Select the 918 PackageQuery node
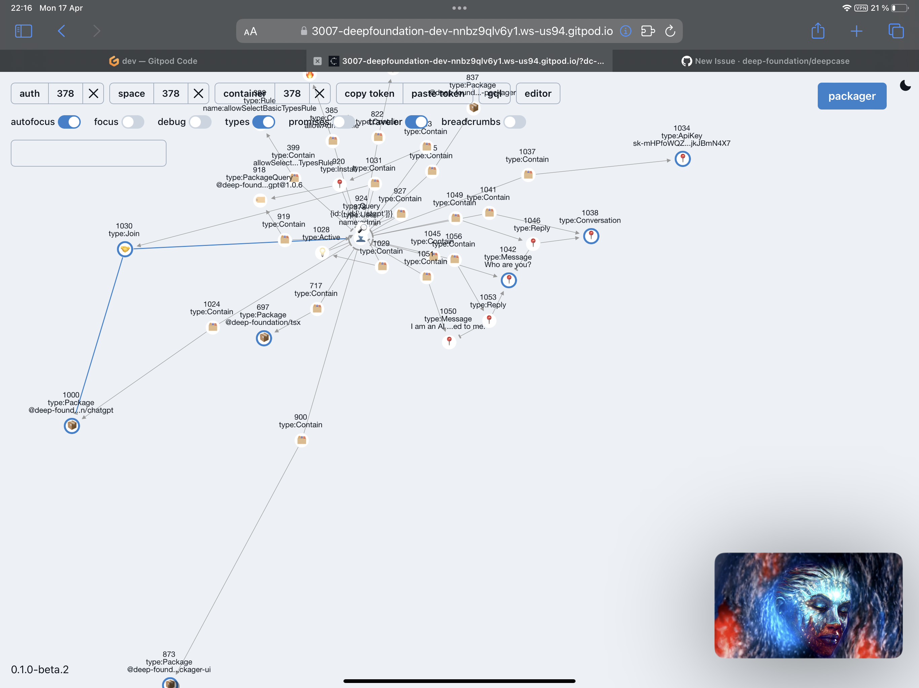This screenshot has height=688, width=919. click(x=260, y=200)
